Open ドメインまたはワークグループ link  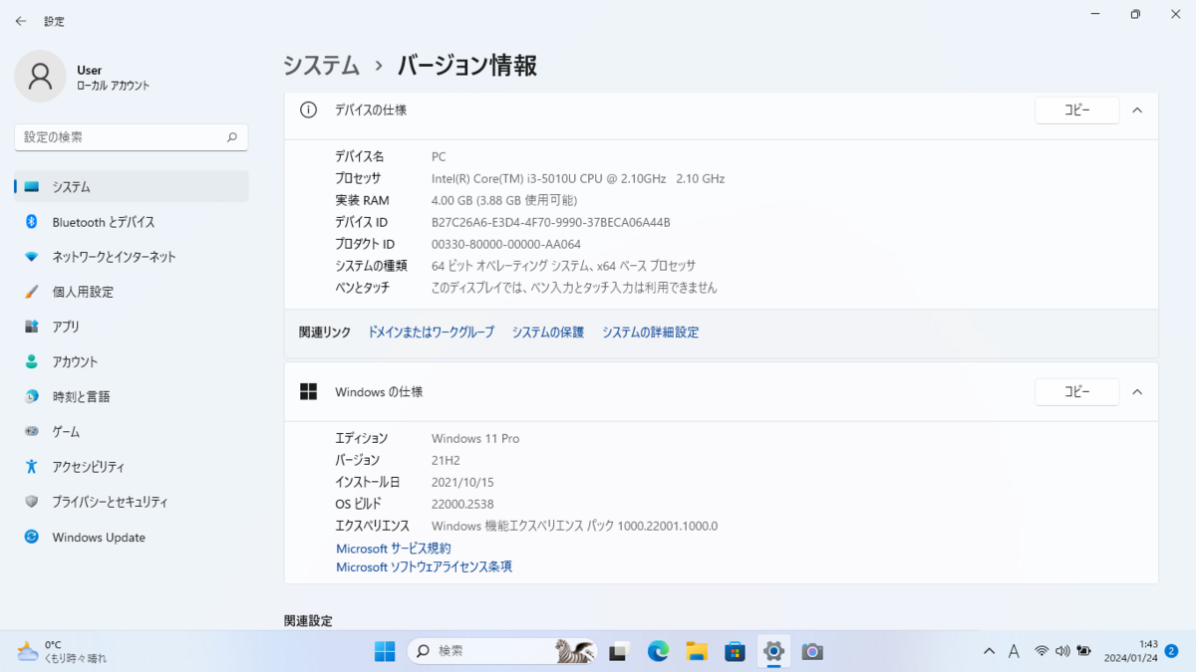click(431, 333)
